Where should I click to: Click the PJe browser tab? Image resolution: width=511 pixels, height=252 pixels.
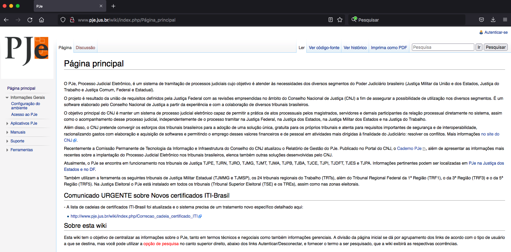tap(70, 6)
